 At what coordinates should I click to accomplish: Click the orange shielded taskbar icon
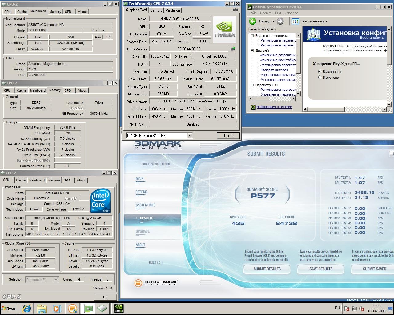73,309
